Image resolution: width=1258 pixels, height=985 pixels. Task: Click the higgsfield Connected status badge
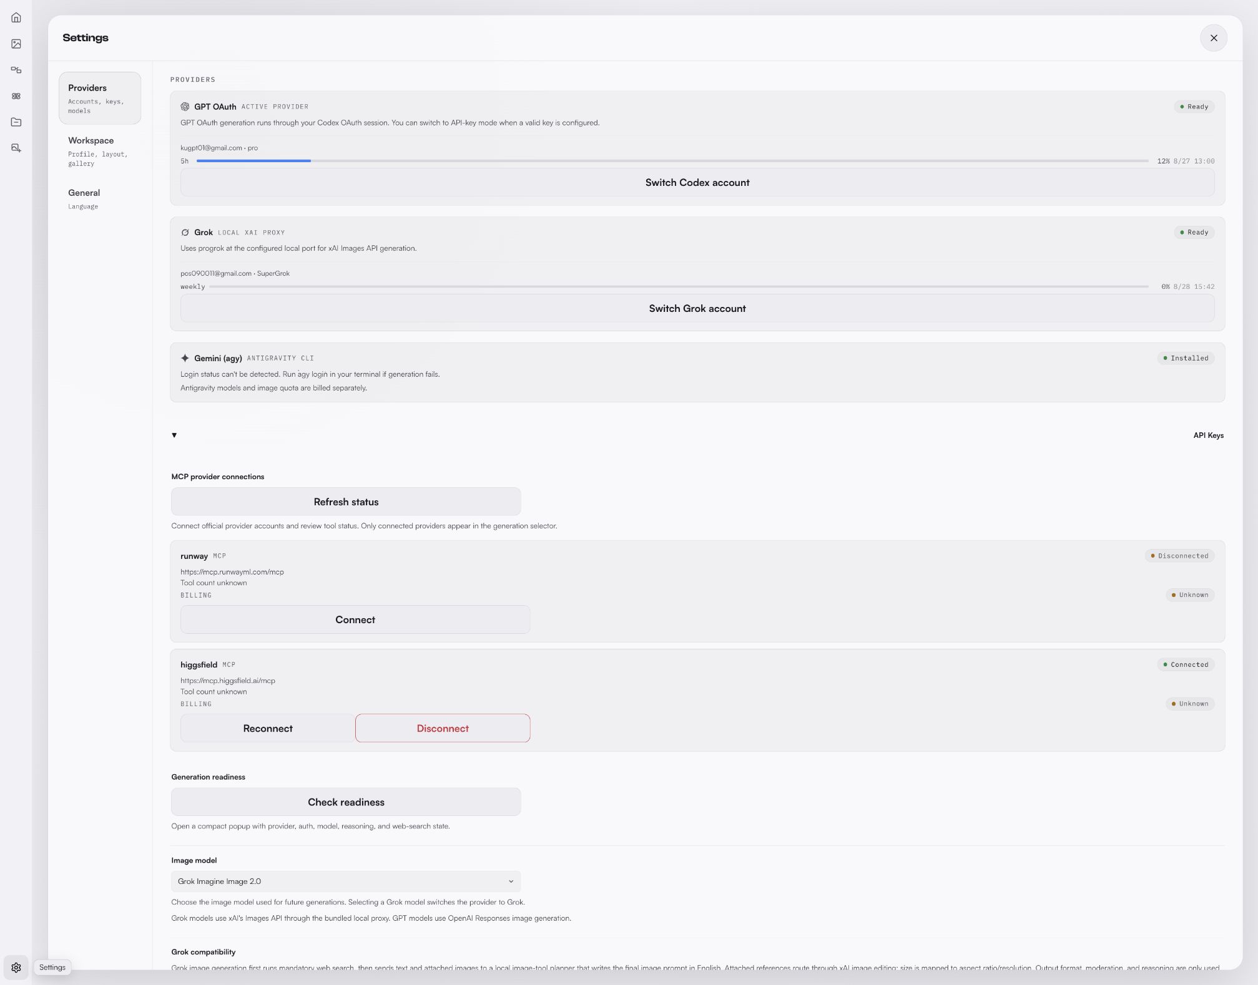click(1186, 665)
